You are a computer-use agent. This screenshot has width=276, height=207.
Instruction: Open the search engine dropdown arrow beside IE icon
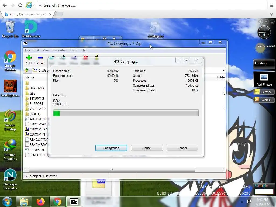coord(34,5)
